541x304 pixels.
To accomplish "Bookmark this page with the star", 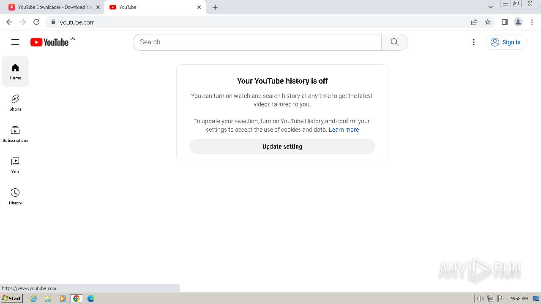I will (x=488, y=22).
